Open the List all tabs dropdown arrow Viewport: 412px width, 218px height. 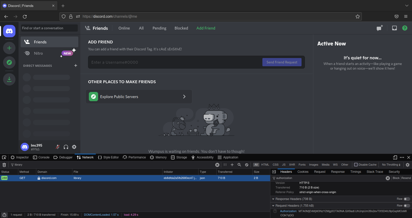[x=407, y=6]
